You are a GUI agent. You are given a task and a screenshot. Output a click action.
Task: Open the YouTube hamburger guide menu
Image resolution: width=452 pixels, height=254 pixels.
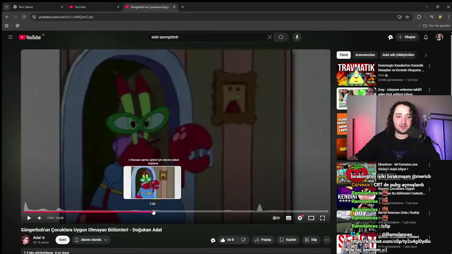[x=10, y=37]
